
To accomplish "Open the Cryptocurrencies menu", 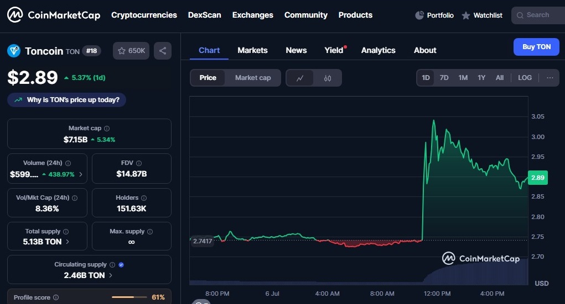I will [144, 15].
